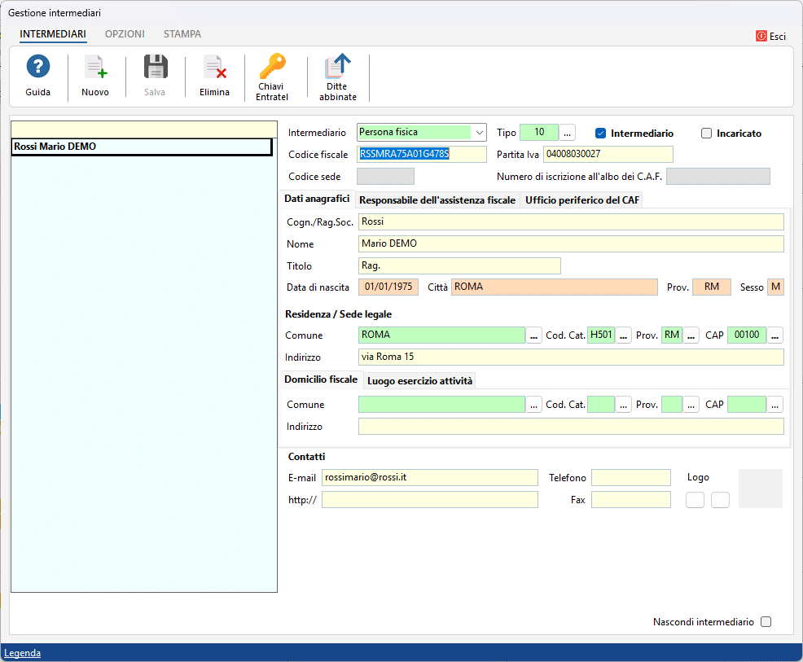Click the gray Logo preview box
The image size is (803, 662).
pyautogui.click(x=760, y=489)
